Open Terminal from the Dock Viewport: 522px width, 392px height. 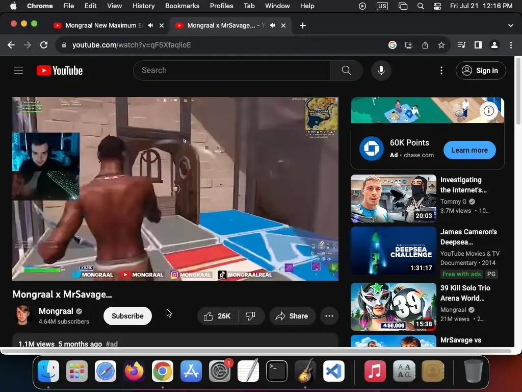(x=276, y=371)
